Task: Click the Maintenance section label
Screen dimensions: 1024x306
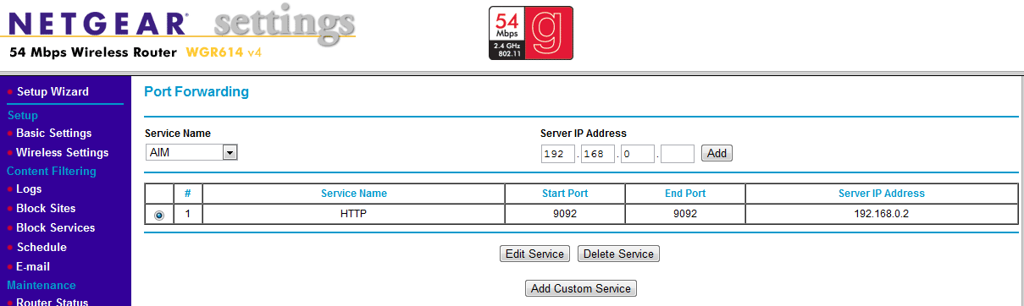Action: point(42,285)
